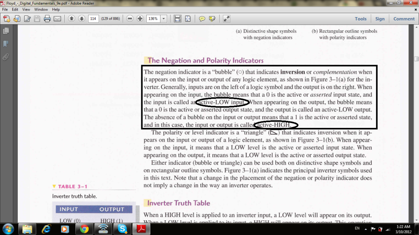Open Skype from the taskbar
Screen dimensions: 419x235
[x=122, y=229]
